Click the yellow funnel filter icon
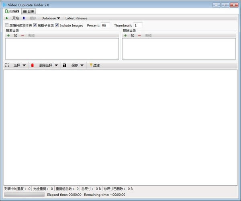 pyautogui.click(x=91, y=65)
